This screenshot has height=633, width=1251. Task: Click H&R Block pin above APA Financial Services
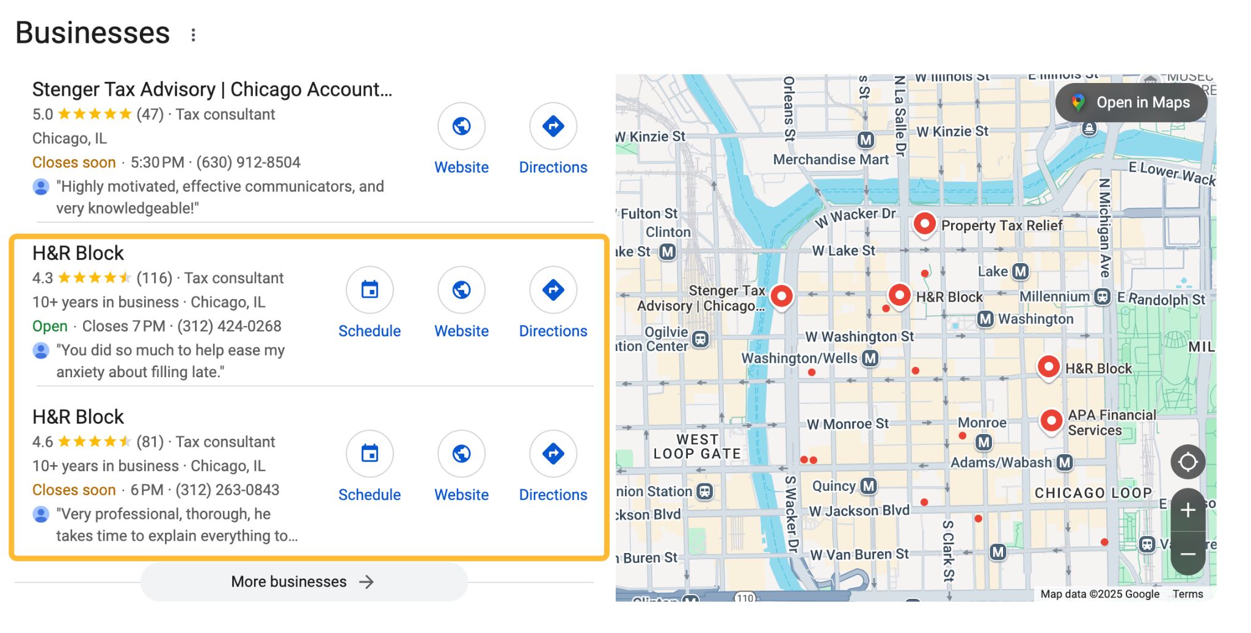[1049, 367]
